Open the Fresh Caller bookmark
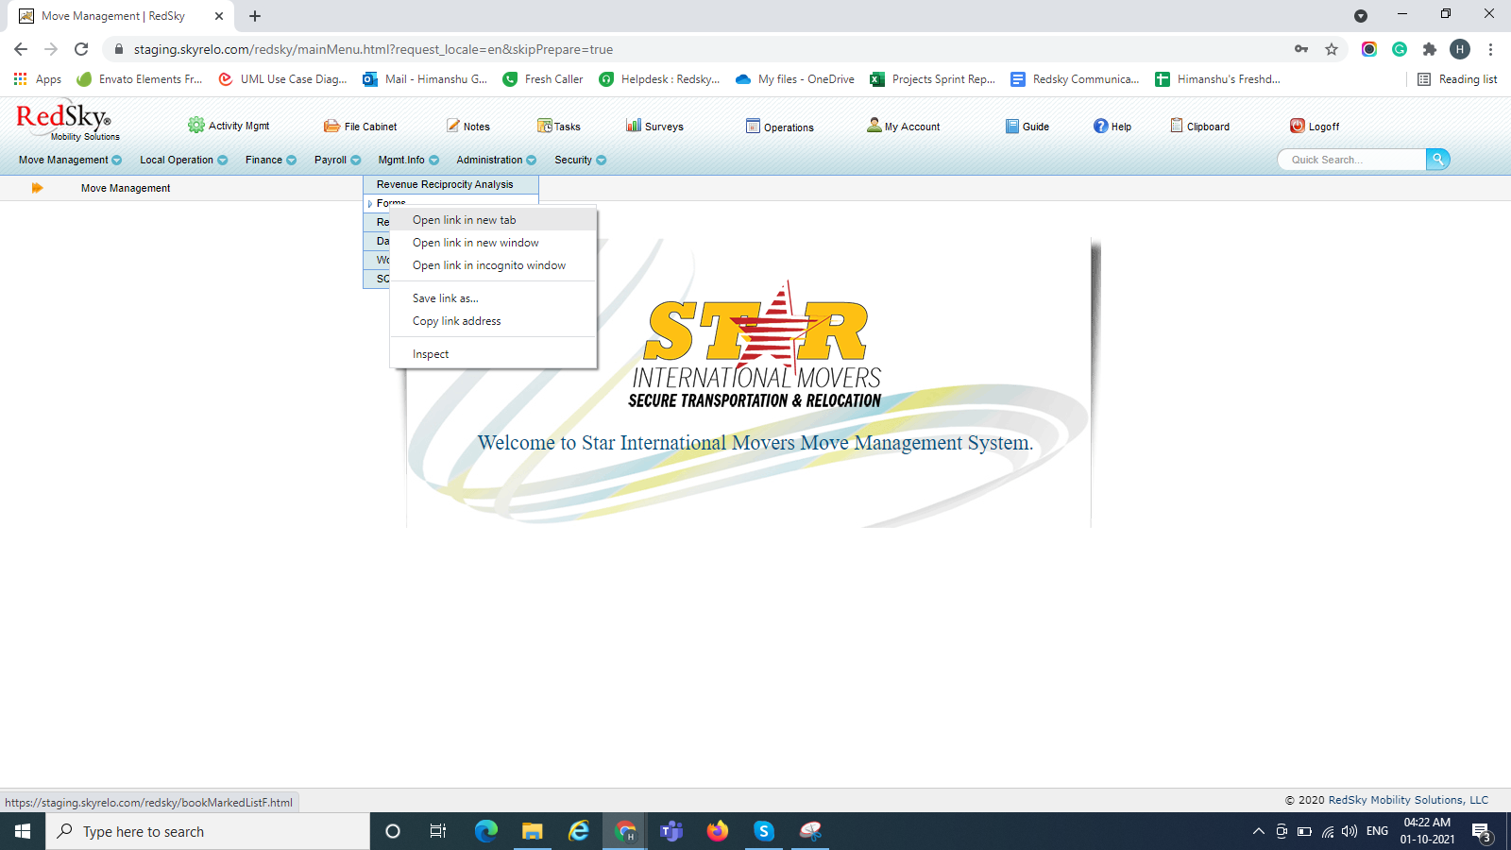This screenshot has height=850, width=1511. click(x=543, y=79)
